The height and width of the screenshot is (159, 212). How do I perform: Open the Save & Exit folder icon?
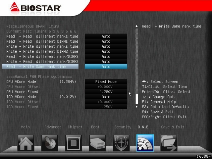click(169, 143)
